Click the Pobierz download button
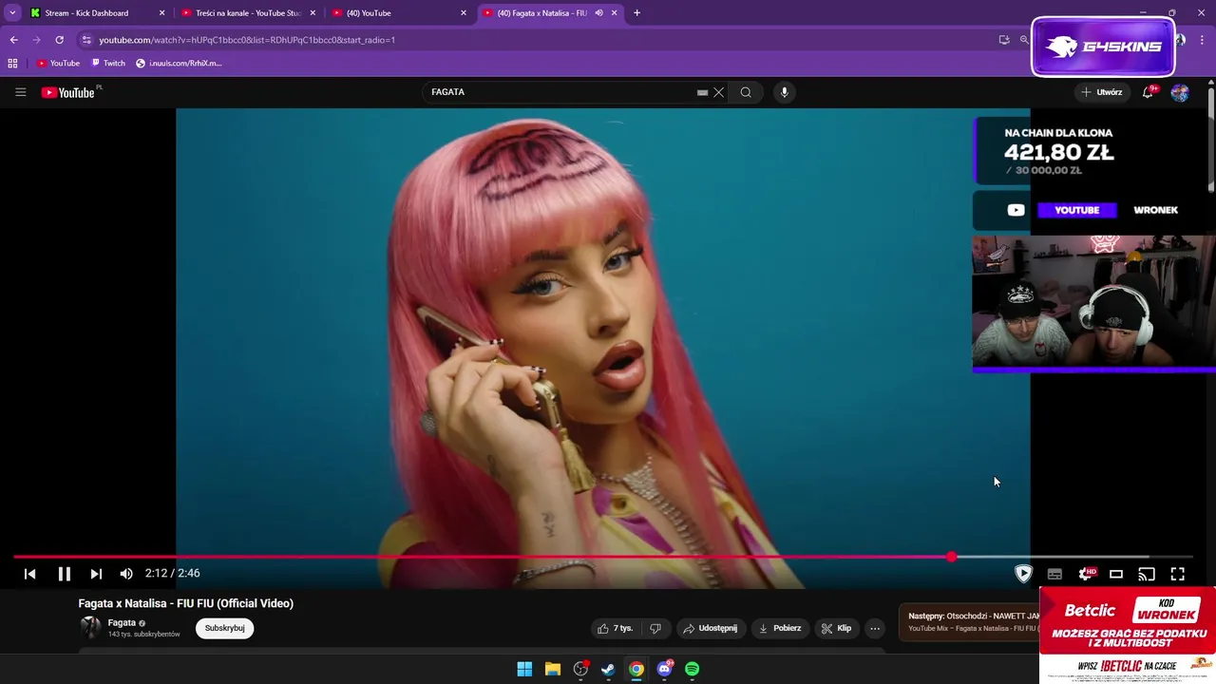The image size is (1216, 684). [779, 628]
